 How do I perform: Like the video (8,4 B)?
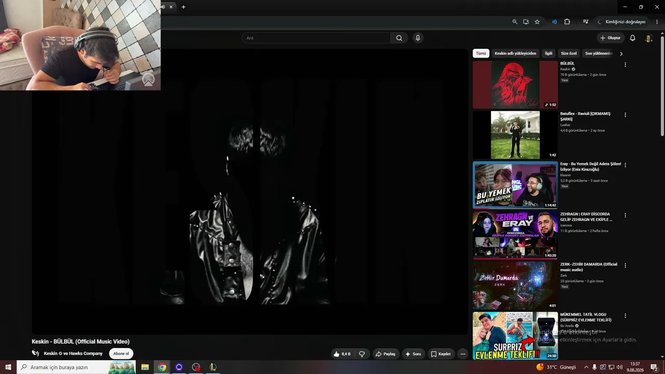click(342, 354)
